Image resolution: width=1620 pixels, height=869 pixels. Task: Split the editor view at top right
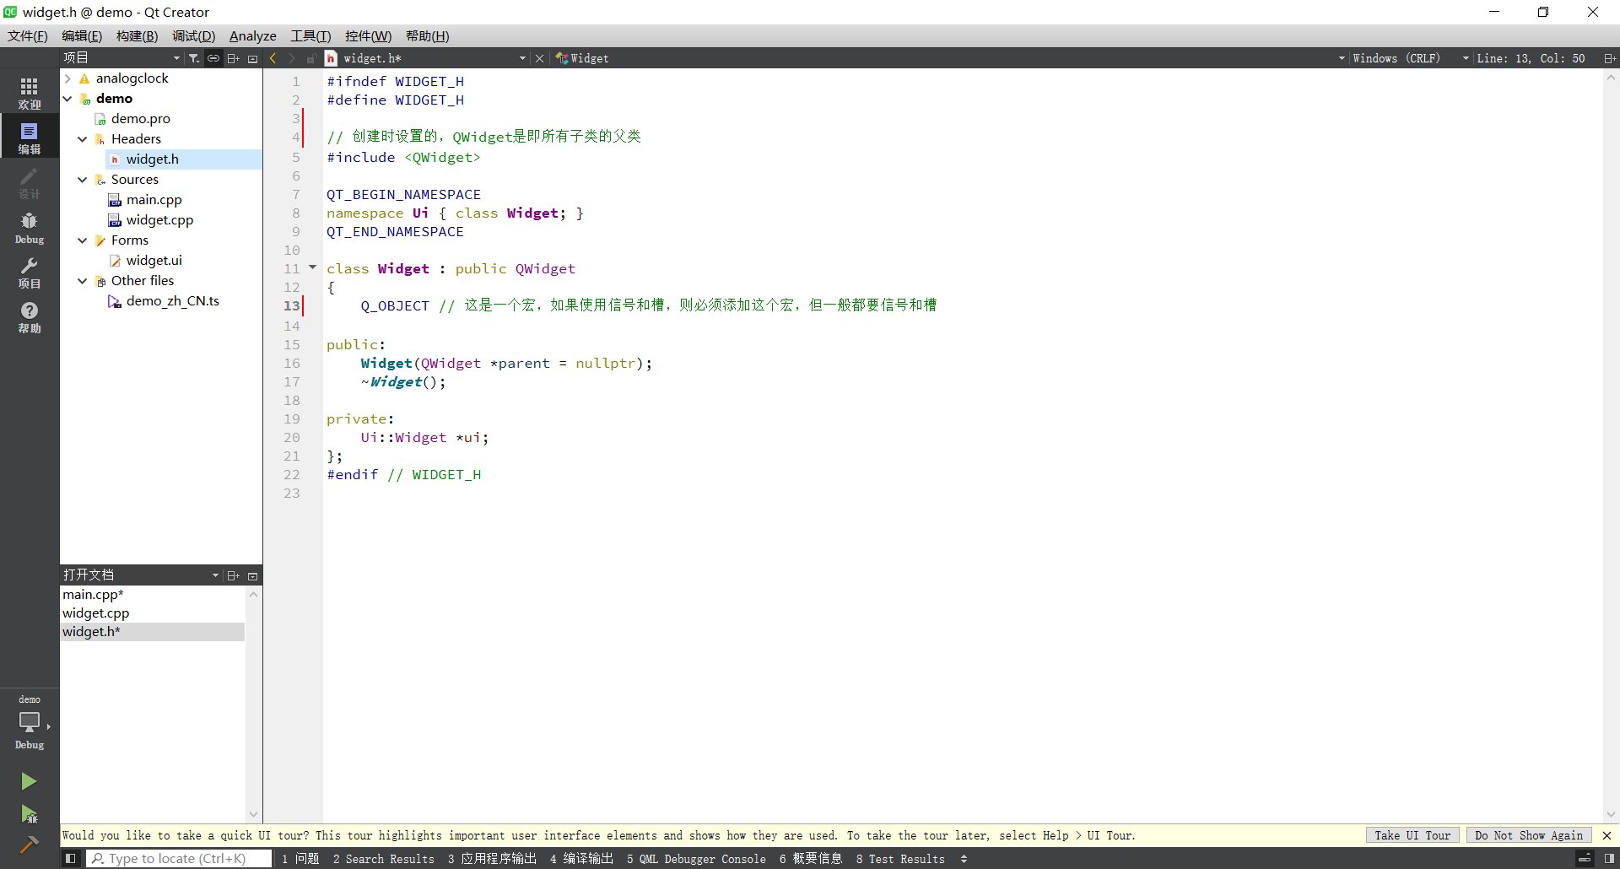tap(1609, 58)
